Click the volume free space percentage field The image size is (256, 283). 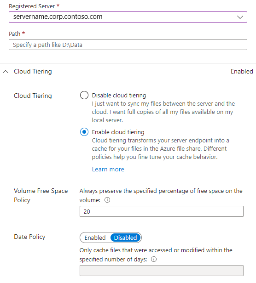tap(162, 211)
